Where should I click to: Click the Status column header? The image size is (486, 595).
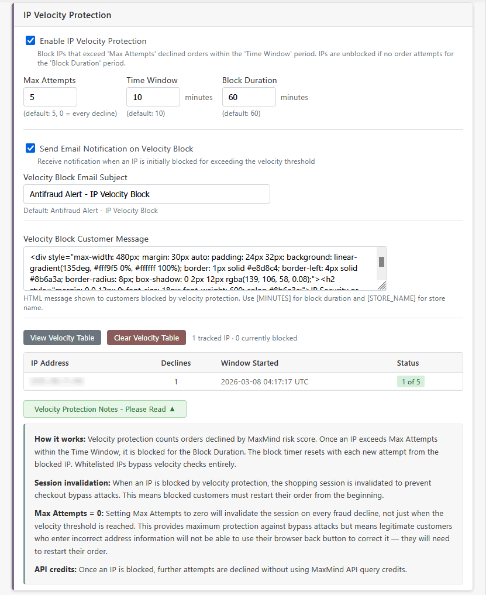point(408,363)
